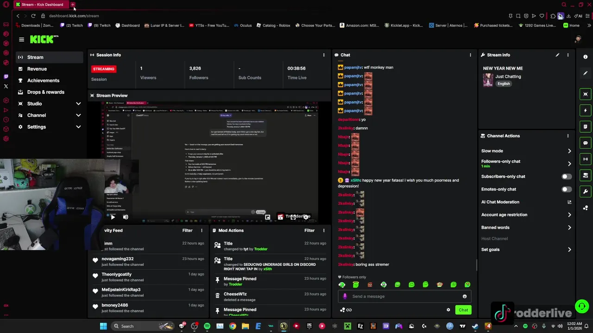Viewport: 593px width, 333px height.
Task: Click the purple microphone icon in chat box
Action: pos(345,296)
